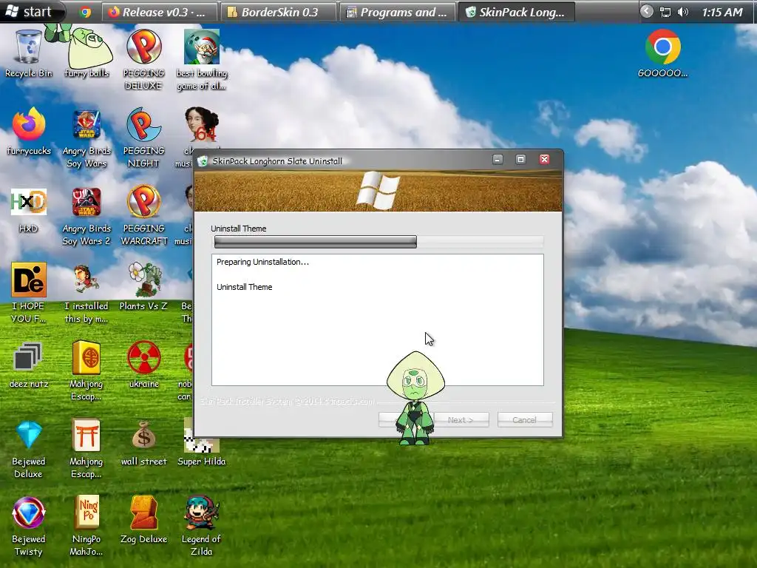Screen dimensions: 757x568
Task: Open the volume speaker tray icon
Action: 682,12
